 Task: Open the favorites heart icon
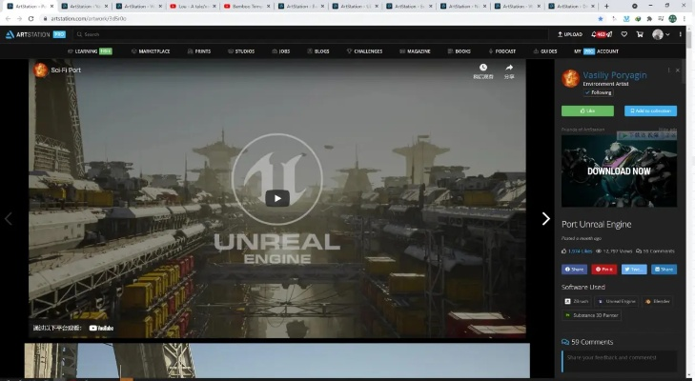(x=624, y=34)
